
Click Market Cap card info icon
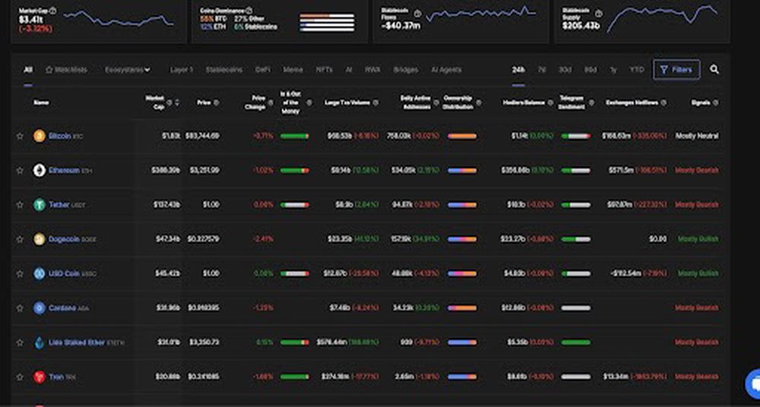tap(53, 10)
